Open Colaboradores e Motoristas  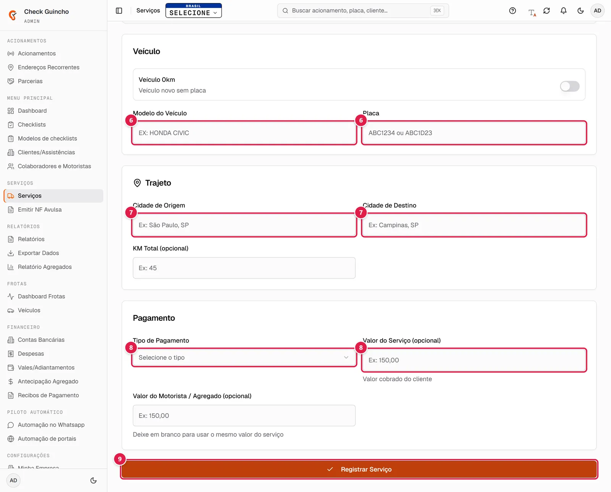(x=53, y=166)
